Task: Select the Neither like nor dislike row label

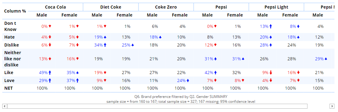Action: coord(13,58)
